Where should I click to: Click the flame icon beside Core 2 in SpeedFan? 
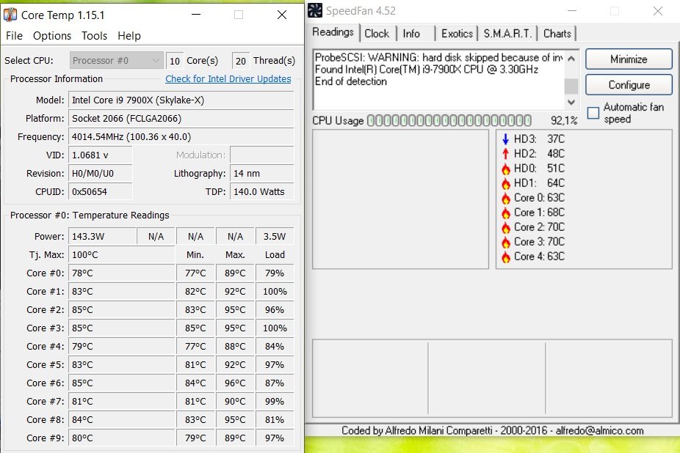coord(506,227)
